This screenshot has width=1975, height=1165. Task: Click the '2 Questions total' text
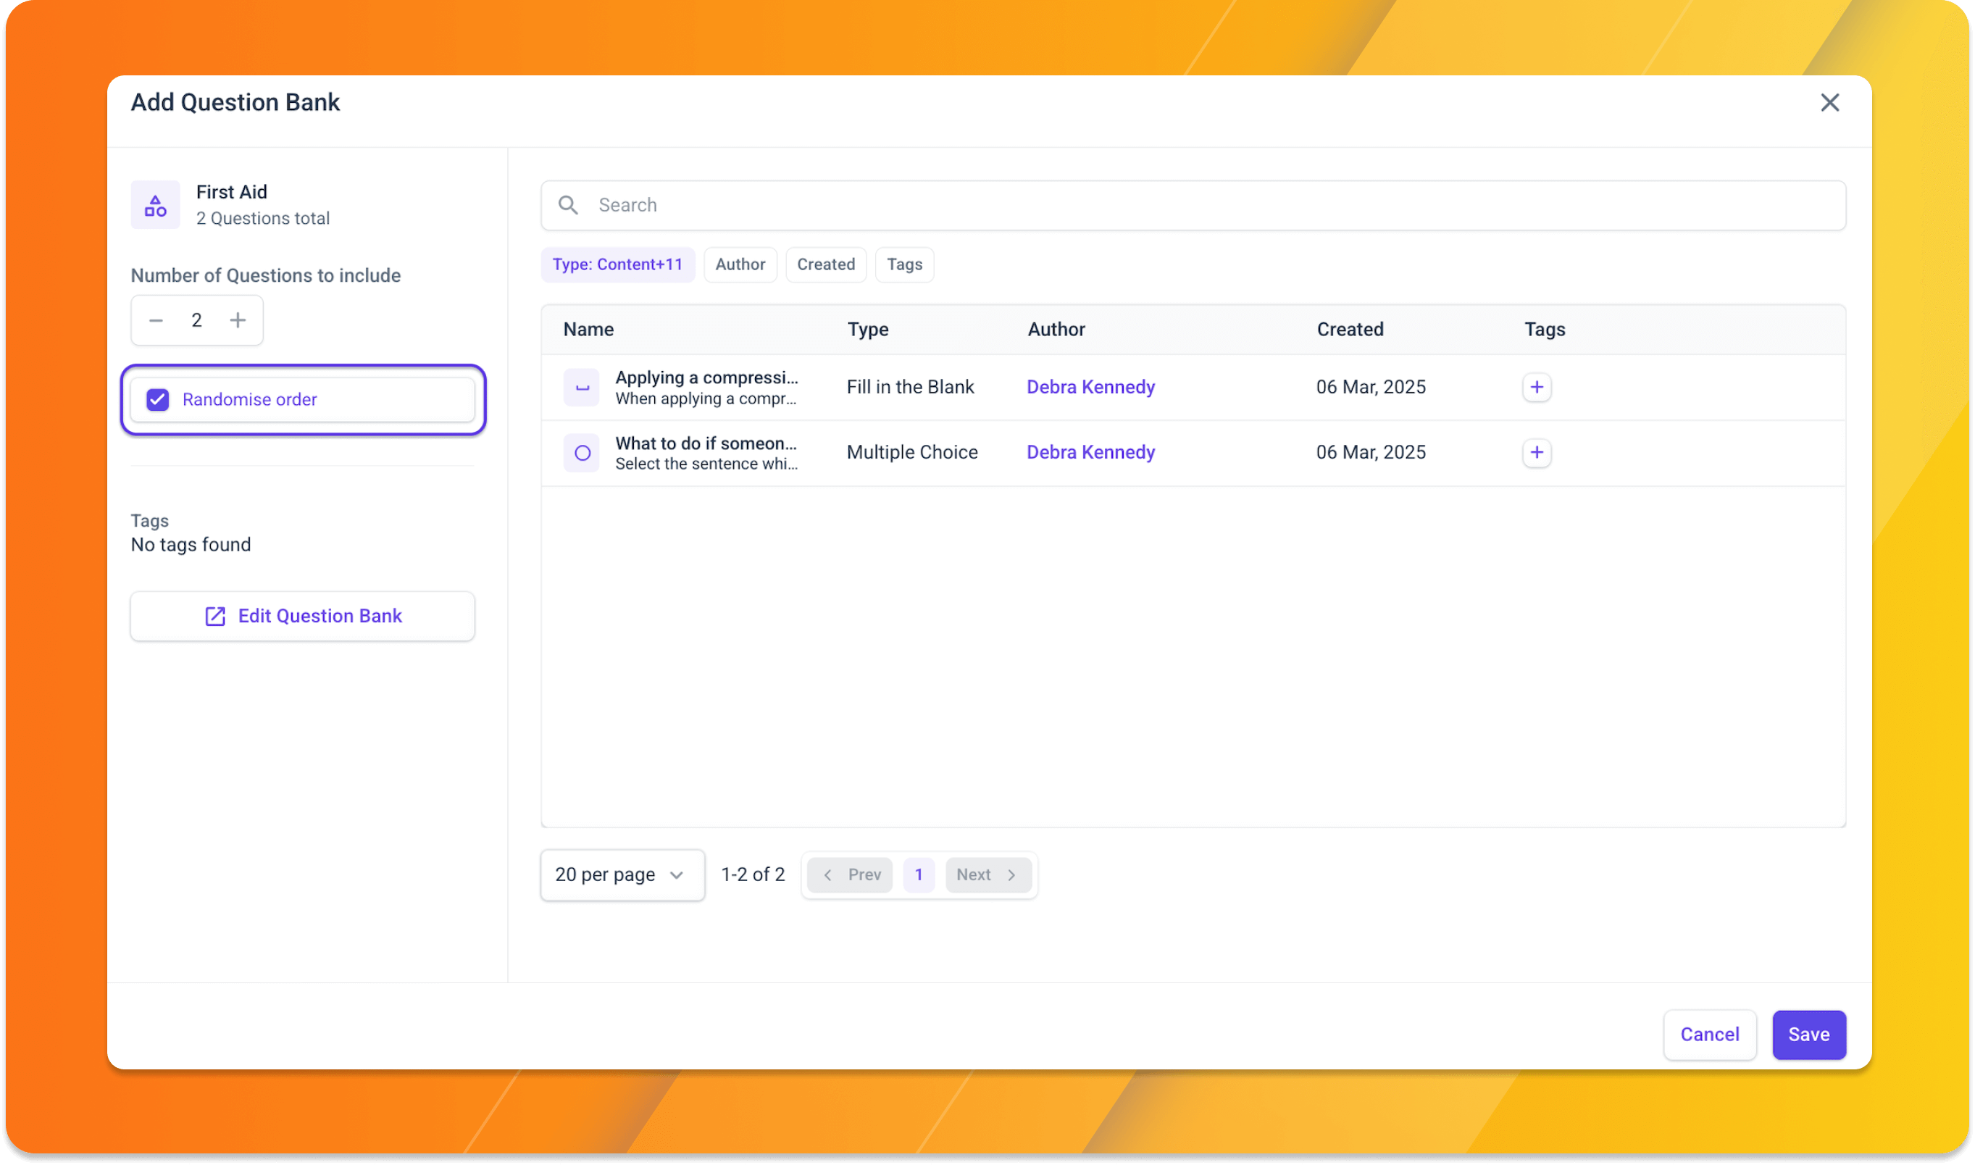(x=263, y=218)
